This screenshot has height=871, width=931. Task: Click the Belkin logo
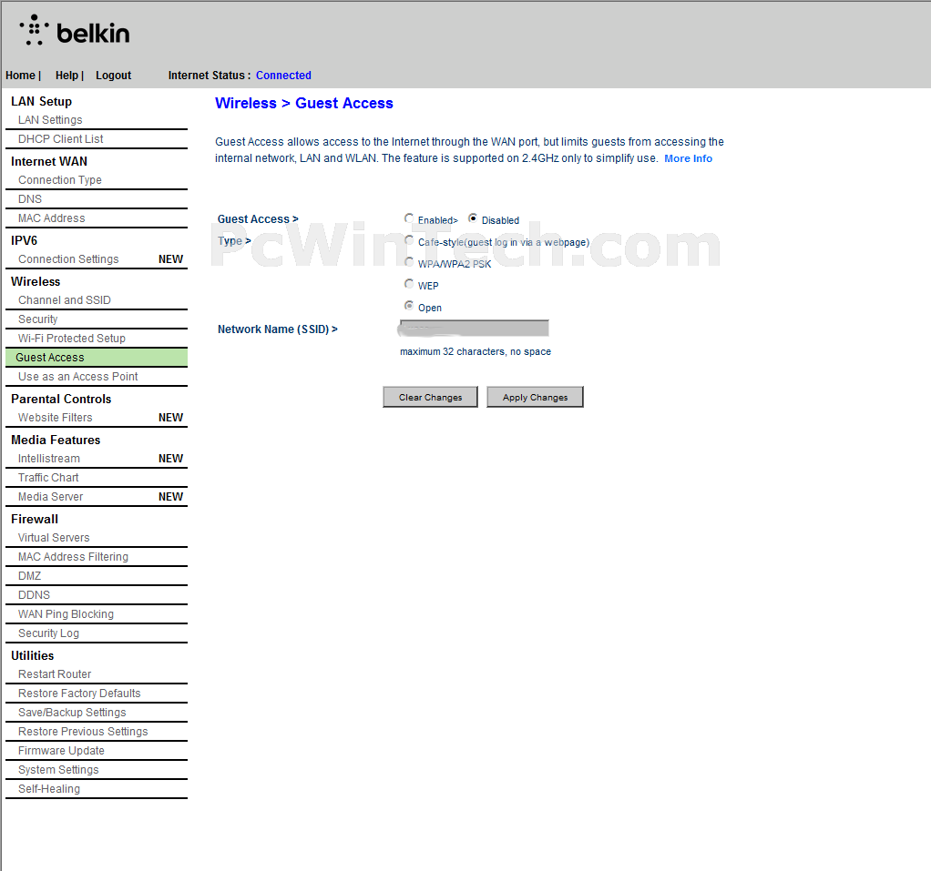tap(74, 30)
